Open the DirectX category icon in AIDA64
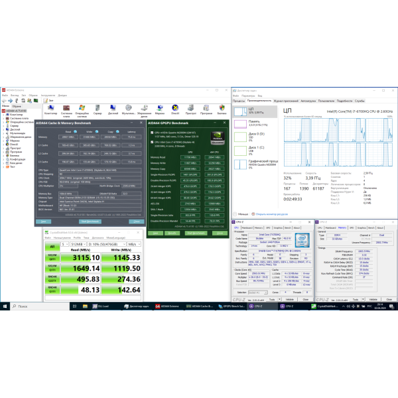The width and height of the screenshot is (398, 398). click(175, 108)
